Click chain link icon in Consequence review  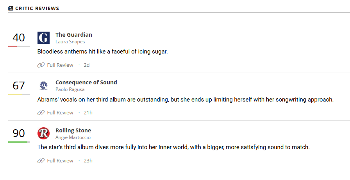pyautogui.click(x=41, y=113)
